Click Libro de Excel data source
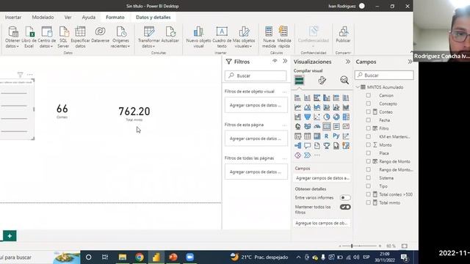 [29, 37]
